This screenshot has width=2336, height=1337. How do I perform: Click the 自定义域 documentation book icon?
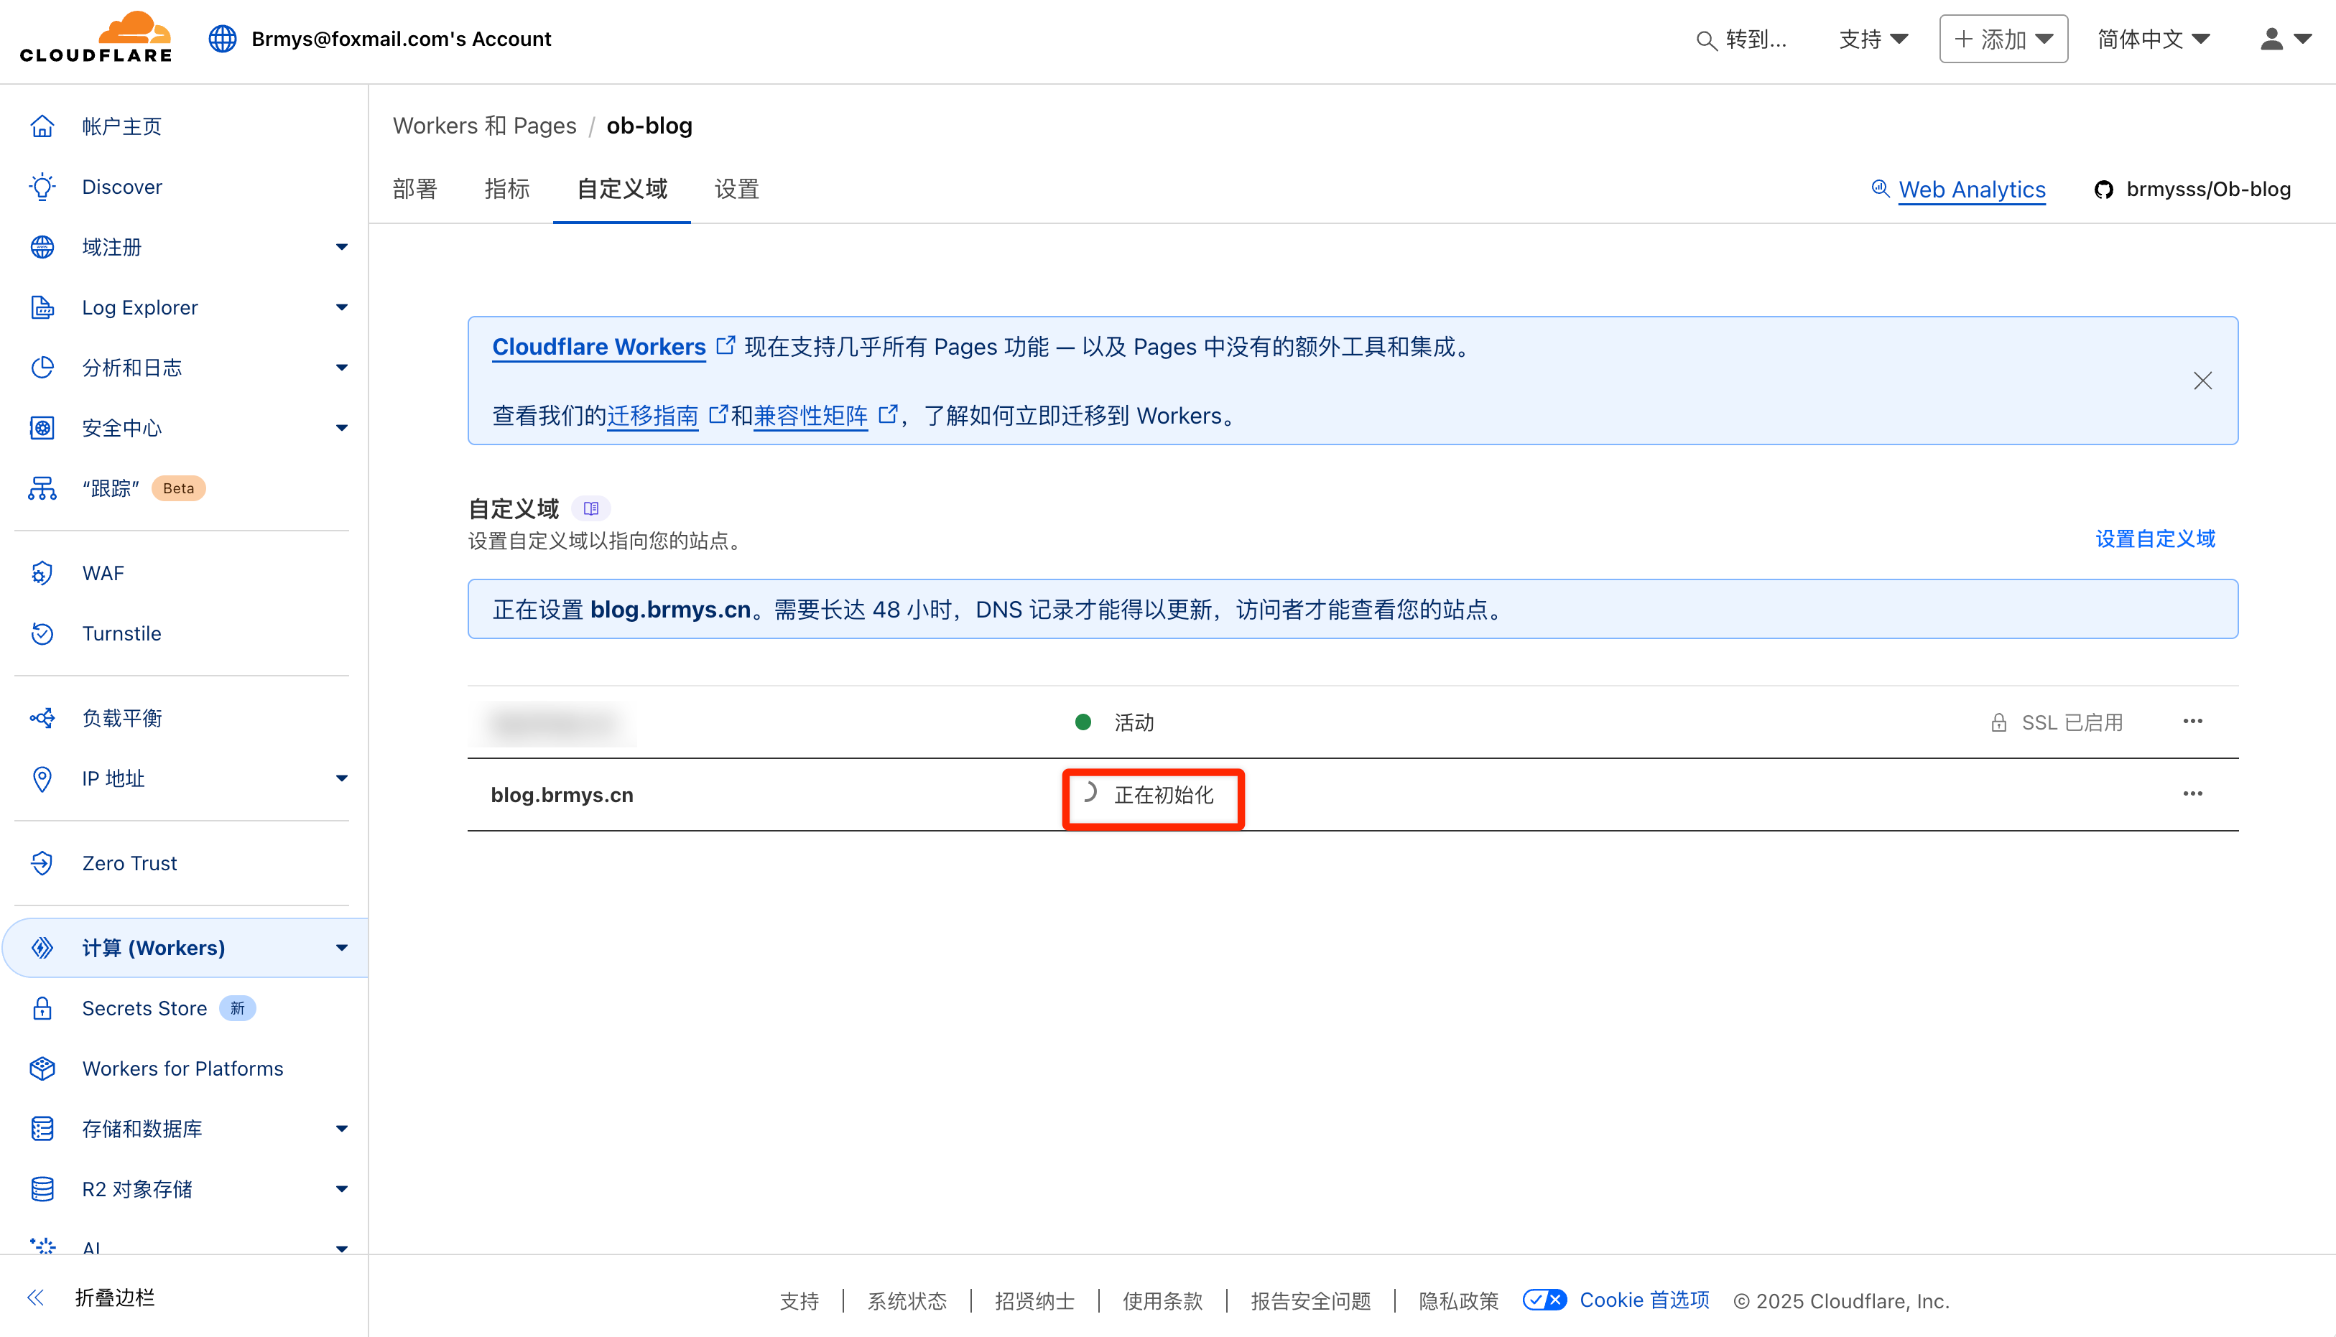click(x=590, y=508)
